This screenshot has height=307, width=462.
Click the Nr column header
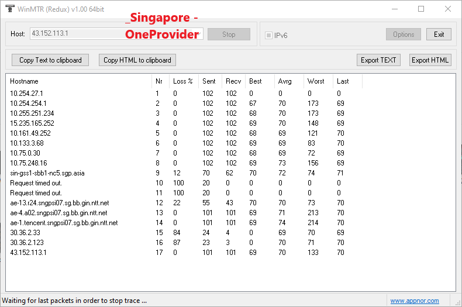click(161, 81)
